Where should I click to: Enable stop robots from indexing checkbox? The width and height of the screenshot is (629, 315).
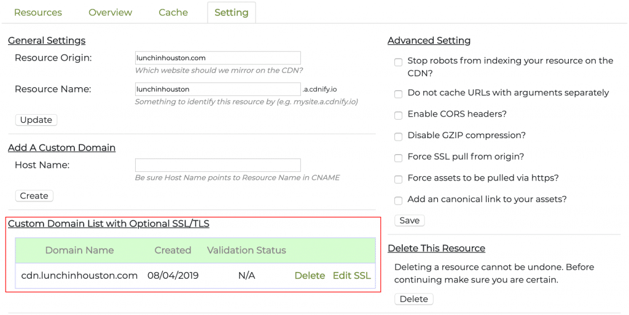click(399, 61)
